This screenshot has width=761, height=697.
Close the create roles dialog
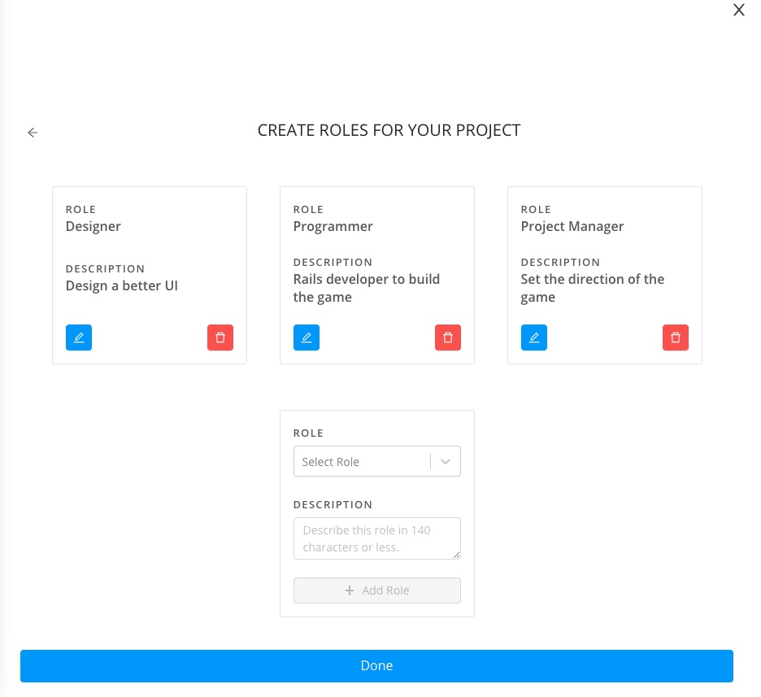[739, 11]
